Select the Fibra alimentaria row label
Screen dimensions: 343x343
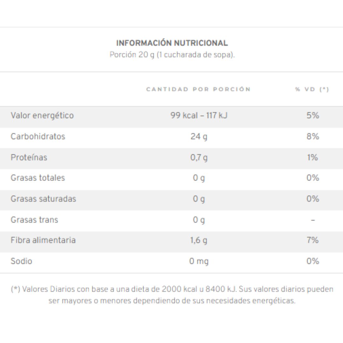coord(43,240)
